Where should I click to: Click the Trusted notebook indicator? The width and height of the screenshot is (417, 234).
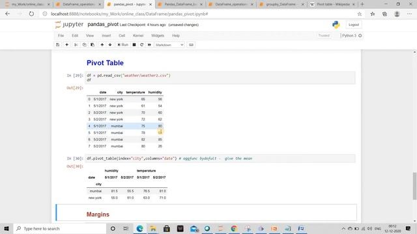(324, 36)
